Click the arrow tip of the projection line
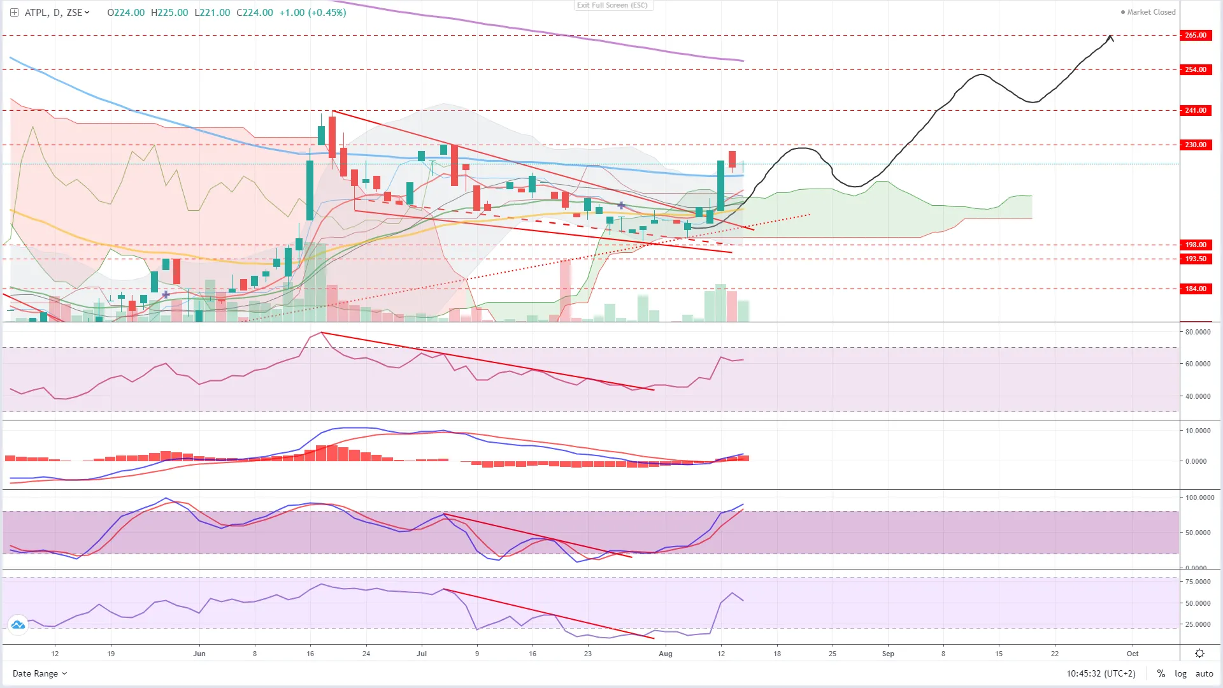The height and width of the screenshot is (688, 1223). [x=1111, y=37]
